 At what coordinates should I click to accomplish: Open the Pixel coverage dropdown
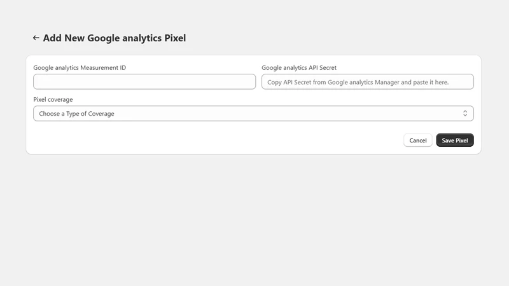click(253, 114)
